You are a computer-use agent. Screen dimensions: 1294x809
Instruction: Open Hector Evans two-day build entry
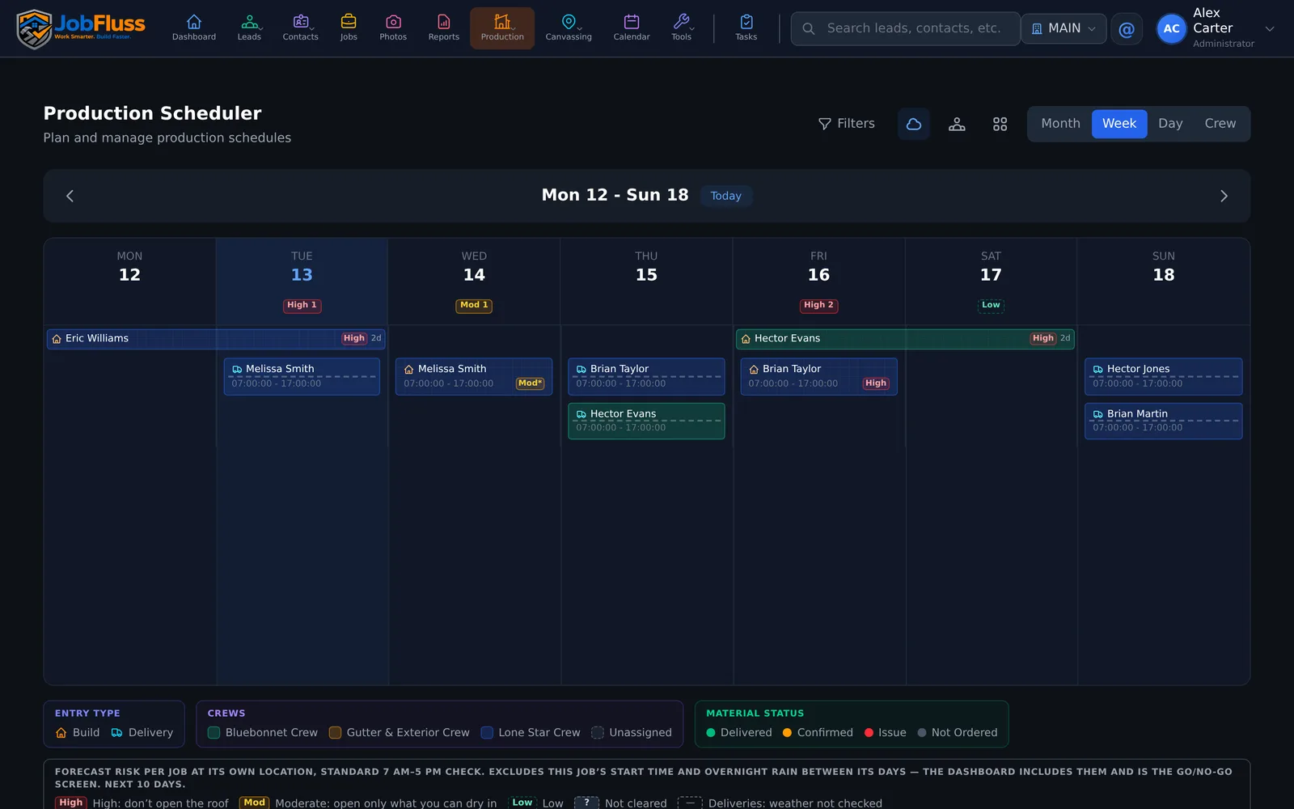905,338
